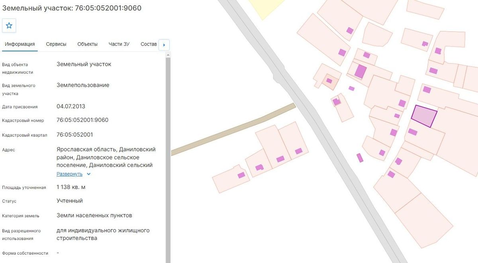Select the Части ЗУ tab
The width and height of the screenshot is (478, 263).
click(x=119, y=44)
